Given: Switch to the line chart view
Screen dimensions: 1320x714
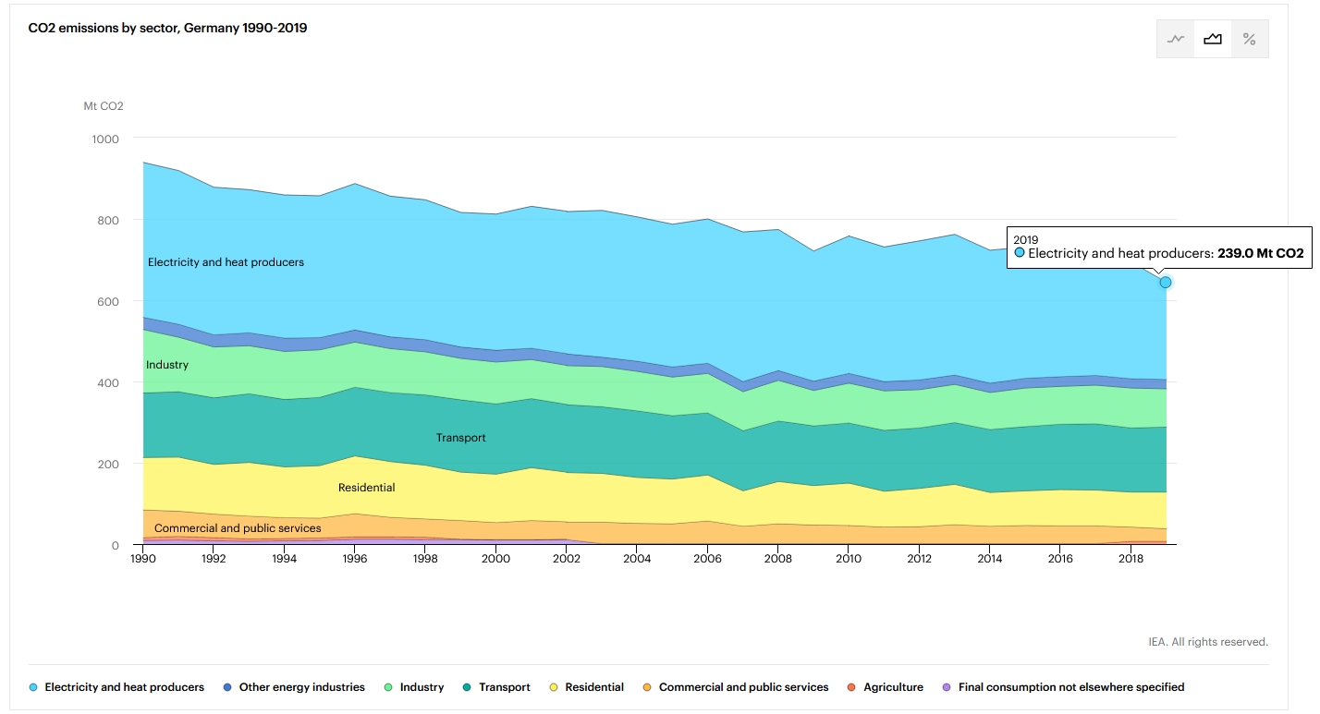Looking at the screenshot, I should 1176,39.
